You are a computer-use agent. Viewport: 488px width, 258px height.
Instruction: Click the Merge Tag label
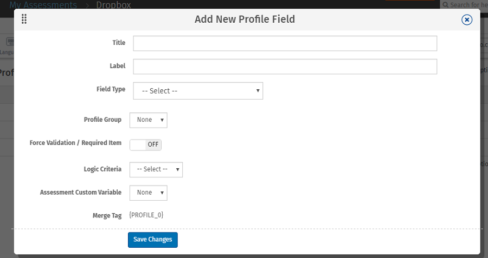(107, 215)
